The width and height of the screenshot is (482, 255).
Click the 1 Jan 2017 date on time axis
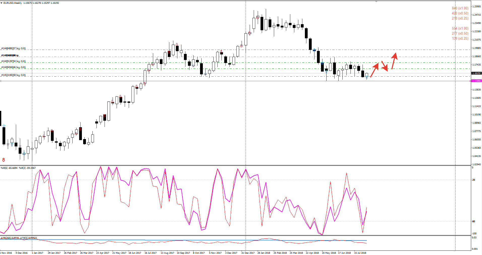tap(38, 253)
